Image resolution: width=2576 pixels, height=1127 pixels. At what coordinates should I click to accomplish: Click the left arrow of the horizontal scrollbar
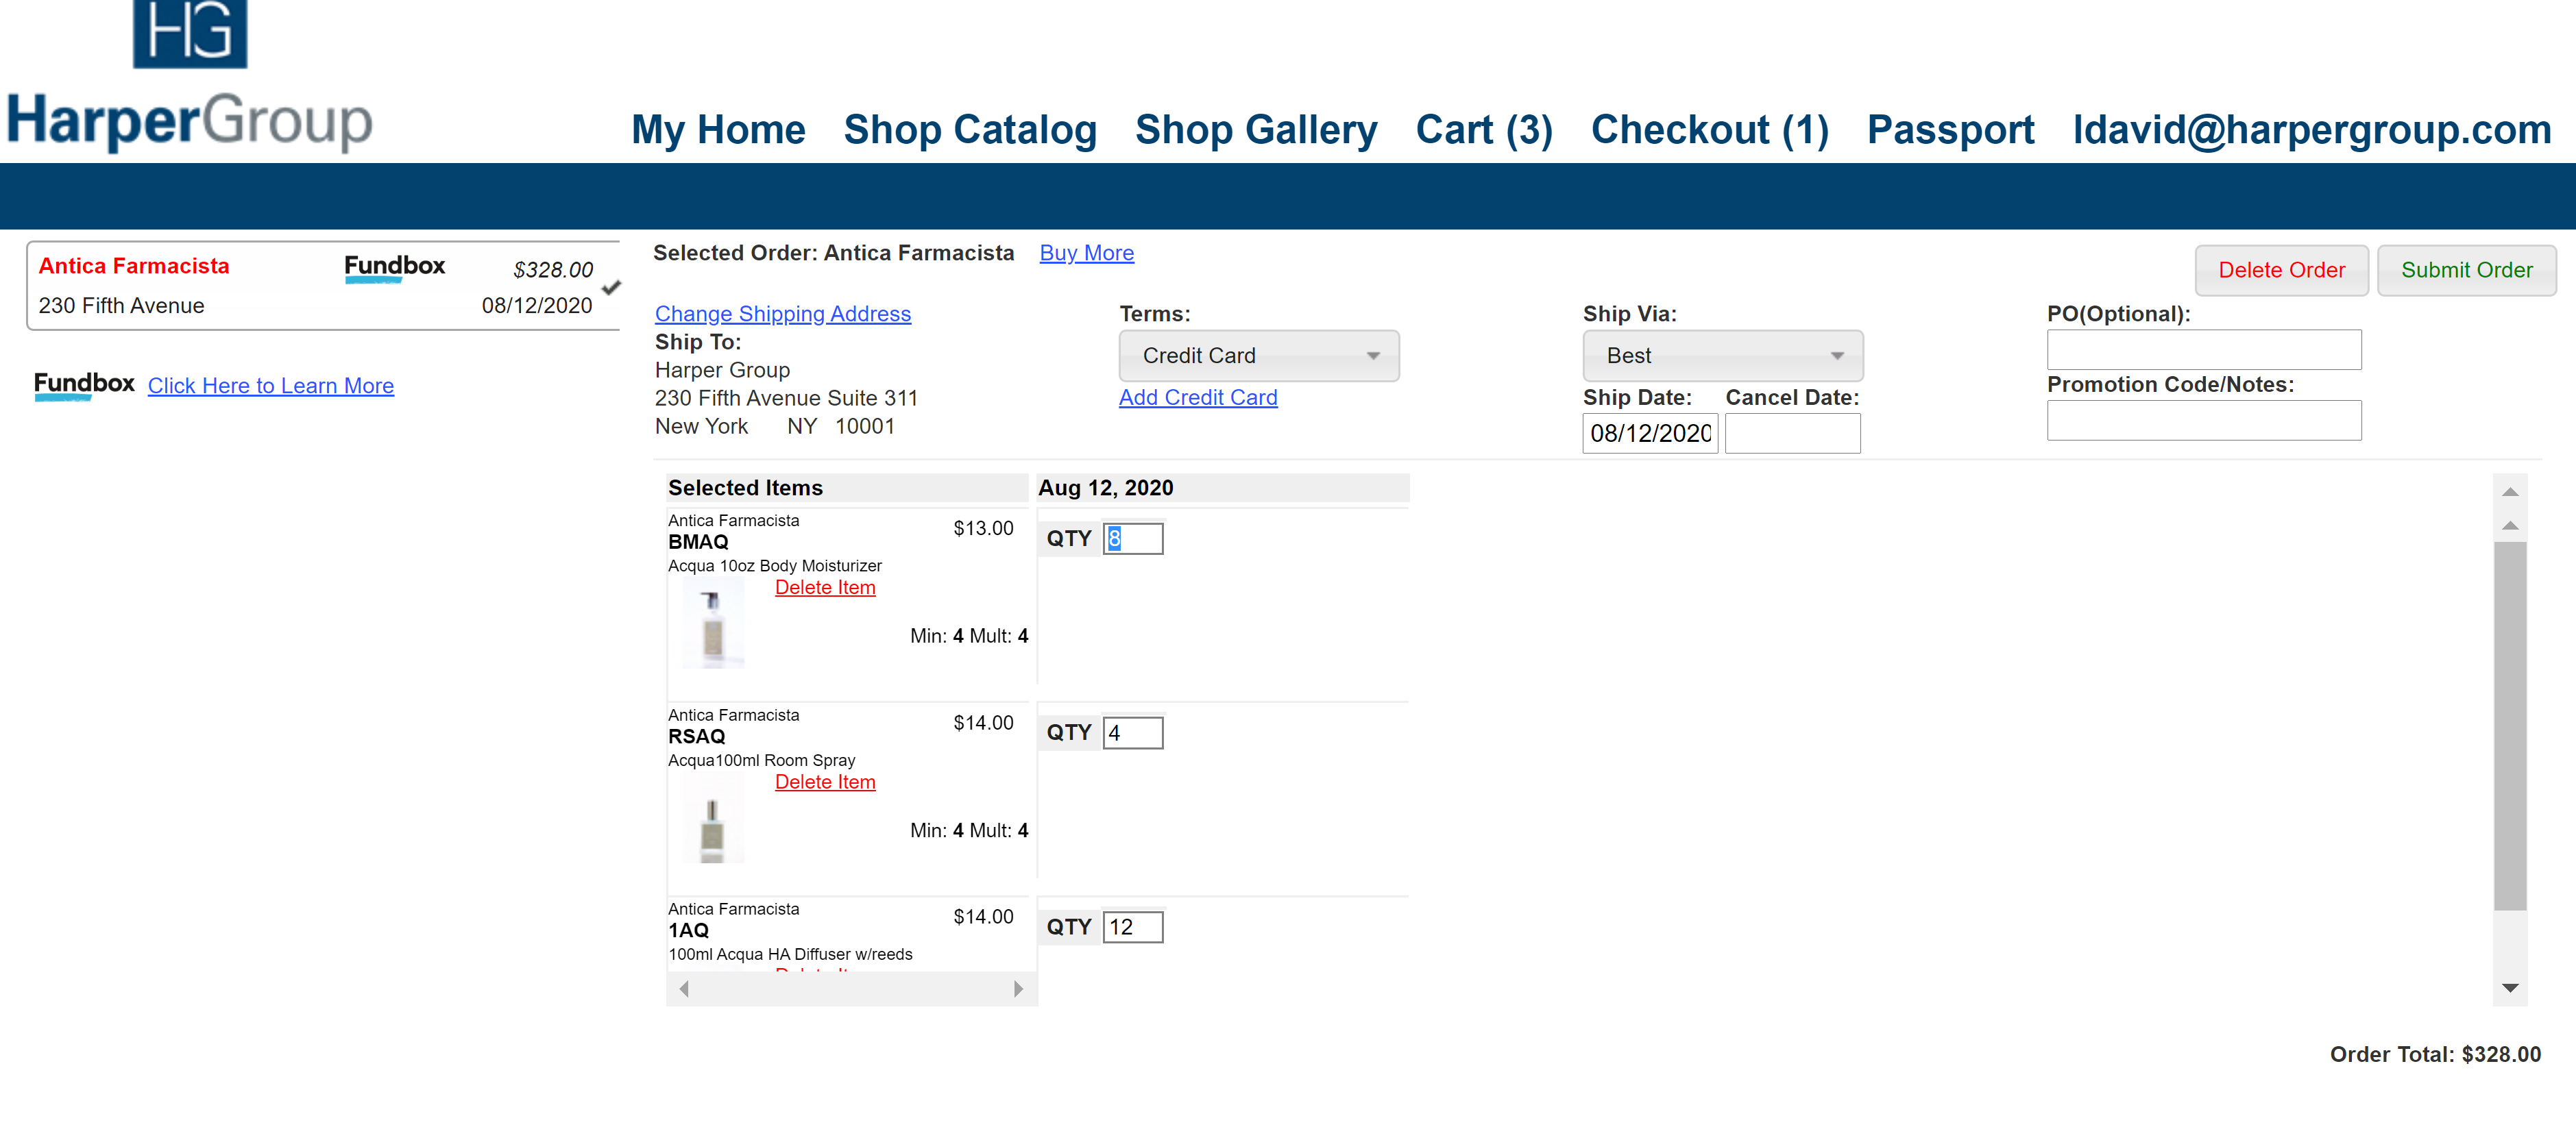(x=684, y=988)
